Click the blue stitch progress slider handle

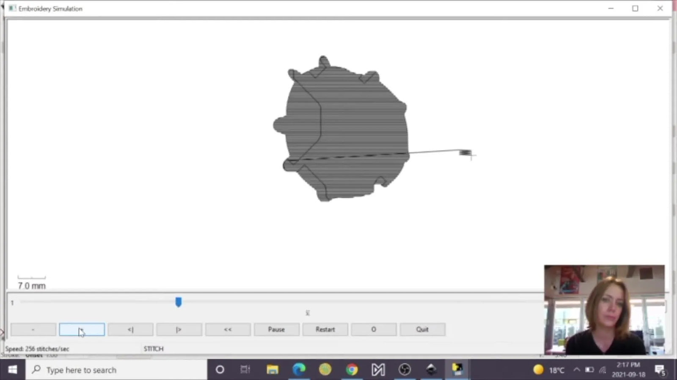click(x=179, y=302)
